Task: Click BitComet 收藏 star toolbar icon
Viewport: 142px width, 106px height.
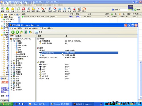Action: click(x=12, y=10)
